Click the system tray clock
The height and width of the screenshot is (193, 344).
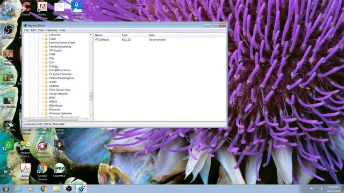click(333, 189)
